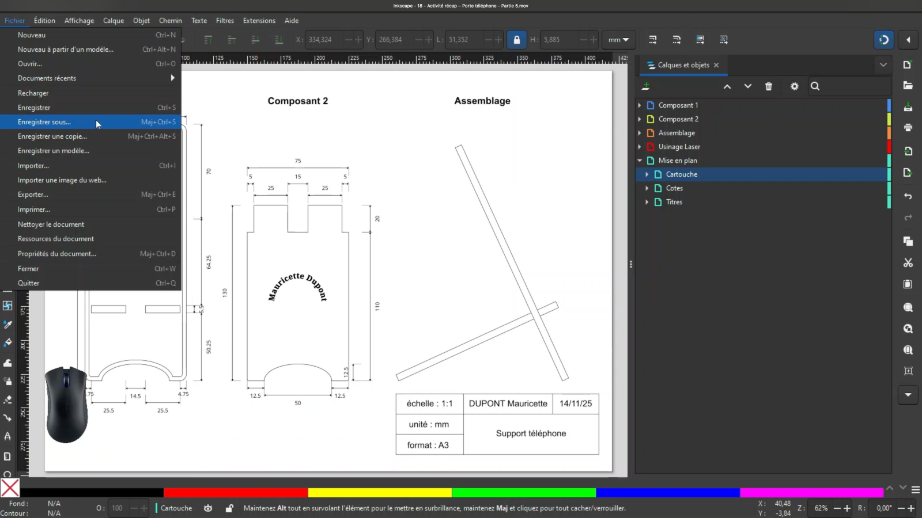Viewport: 922px width, 518px height.
Task: Select the text tool in toolbox
Action: click(x=7, y=436)
